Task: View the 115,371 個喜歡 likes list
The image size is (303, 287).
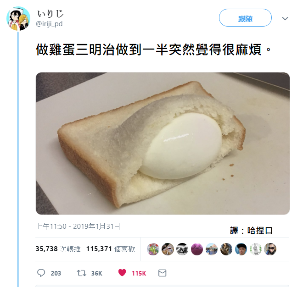Action: (111, 249)
